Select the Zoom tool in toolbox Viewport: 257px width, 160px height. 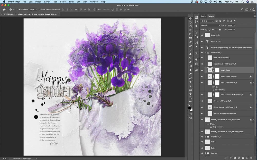click(x=190, y=98)
